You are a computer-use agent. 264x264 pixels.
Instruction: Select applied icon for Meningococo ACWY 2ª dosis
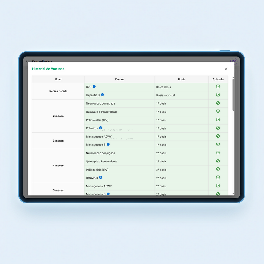pyautogui.click(x=218, y=186)
